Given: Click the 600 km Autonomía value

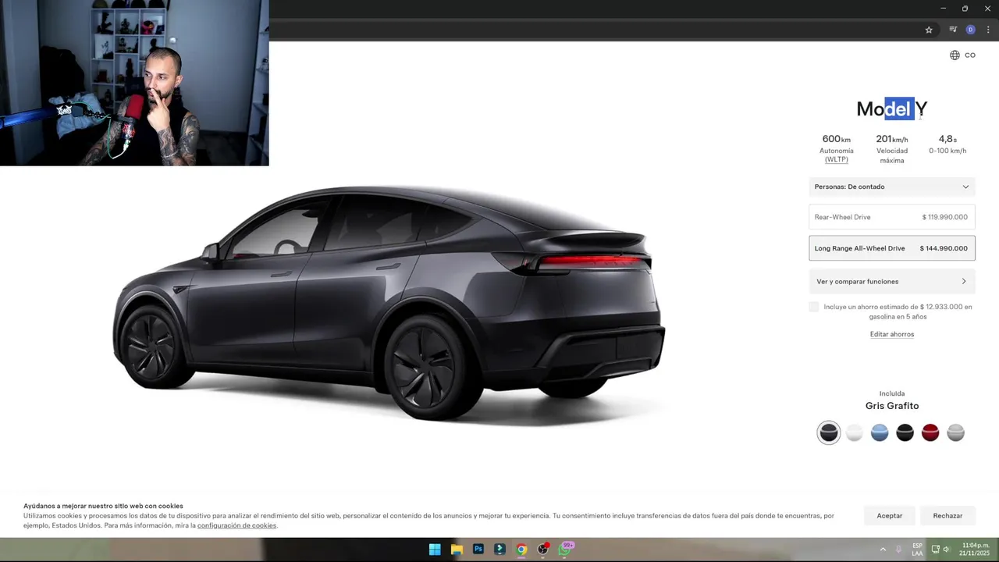Looking at the screenshot, I should [x=837, y=140].
